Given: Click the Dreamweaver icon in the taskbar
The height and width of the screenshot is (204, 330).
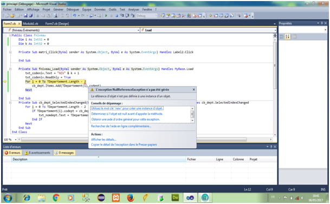Looking at the screenshot, I should click(175, 198).
